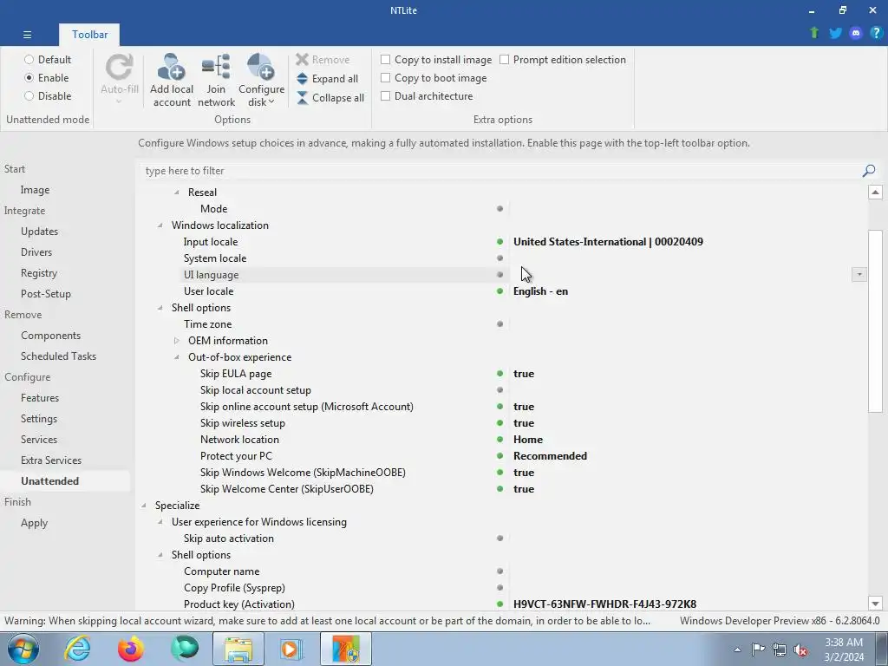Click the scroll down arrow of the list
The height and width of the screenshot is (666, 888).
point(875,604)
